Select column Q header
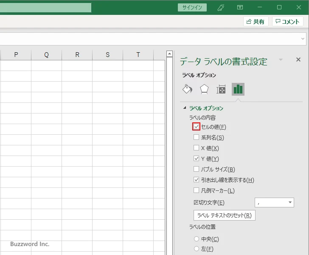 (47, 55)
